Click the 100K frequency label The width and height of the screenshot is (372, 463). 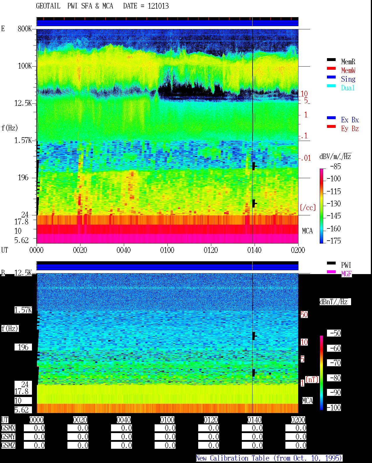tap(25, 66)
